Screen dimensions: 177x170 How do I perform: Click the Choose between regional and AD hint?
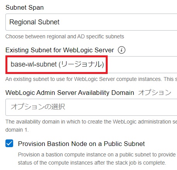(65, 36)
